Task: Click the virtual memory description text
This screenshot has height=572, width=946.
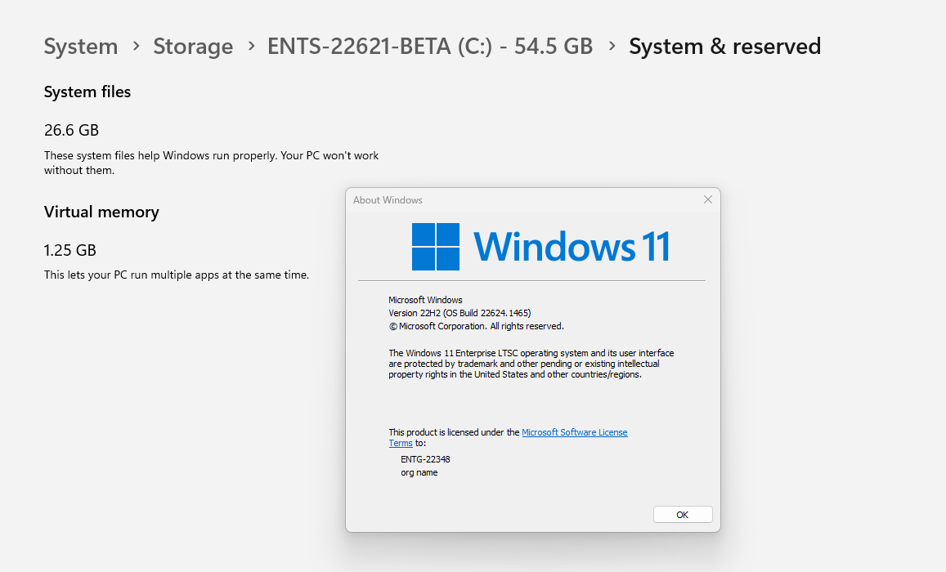Action: coord(176,275)
